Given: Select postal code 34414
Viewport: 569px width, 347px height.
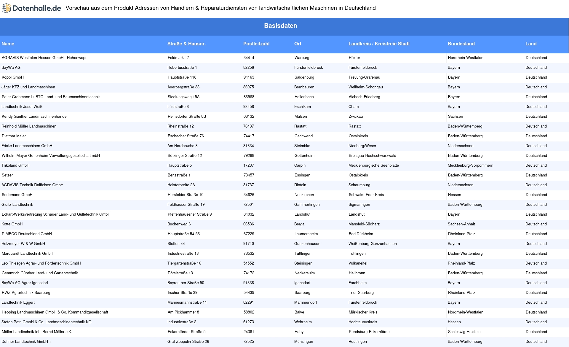Looking at the screenshot, I should [249, 58].
